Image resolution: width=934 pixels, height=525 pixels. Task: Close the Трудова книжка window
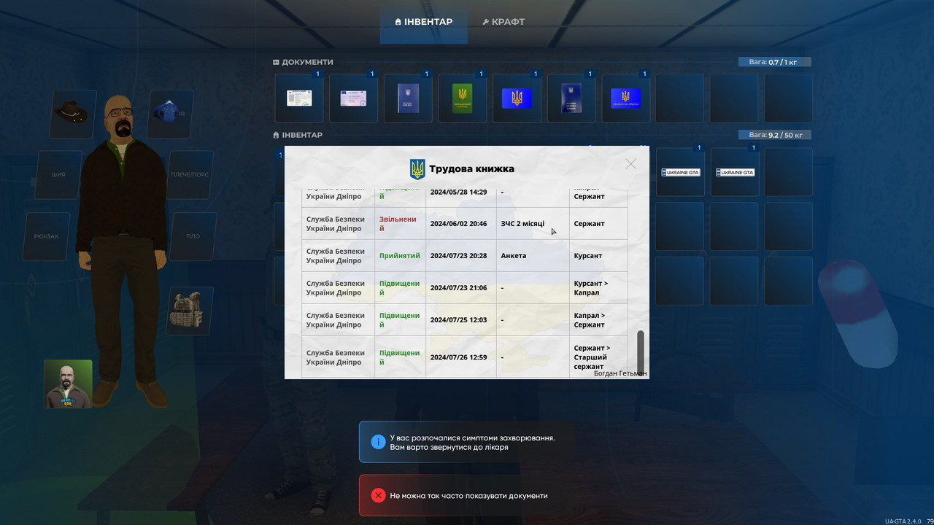pyautogui.click(x=630, y=163)
